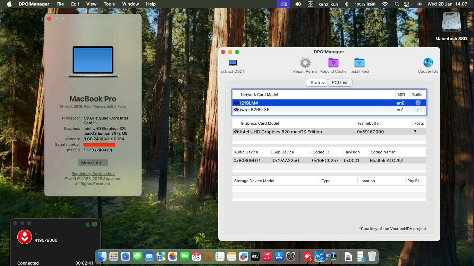Open Notes from the Dock
Viewport: 474px width, 266px height.
[232, 256]
